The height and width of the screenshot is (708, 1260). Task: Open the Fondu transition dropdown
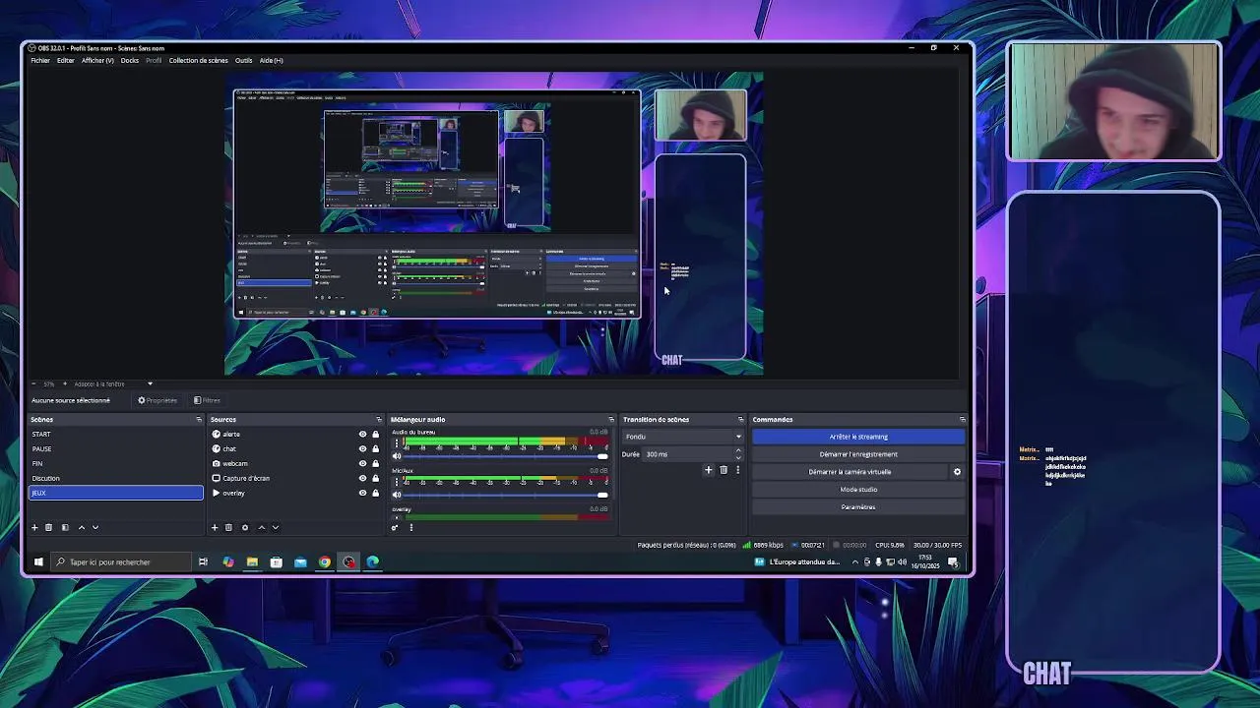pyautogui.click(x=683, y=437)
